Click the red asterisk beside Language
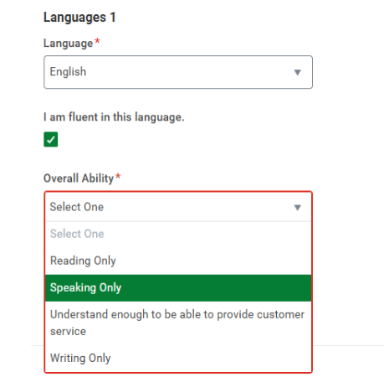The width and height of the screenshot is (384, 377). click(97, 41)
